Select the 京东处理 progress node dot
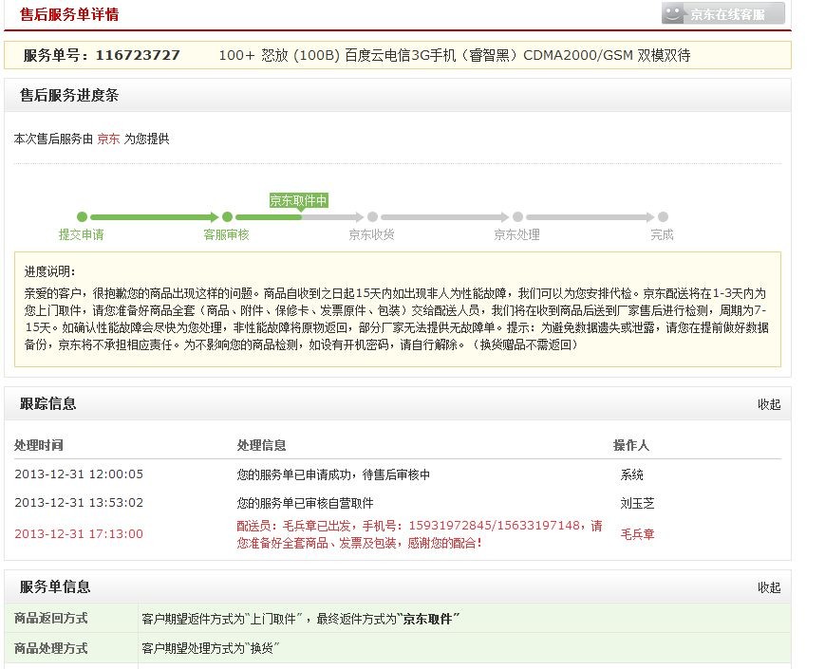This screenshot has width=825, height=669. [x=517, y=216]
